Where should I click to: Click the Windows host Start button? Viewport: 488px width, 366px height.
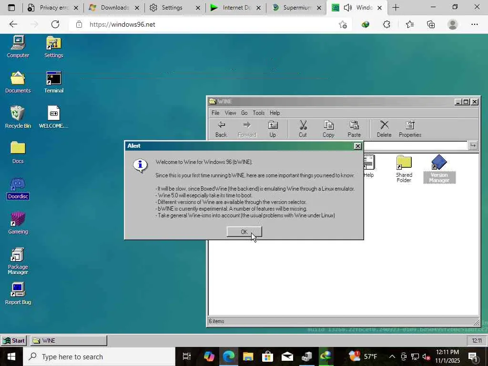[11, 356]
